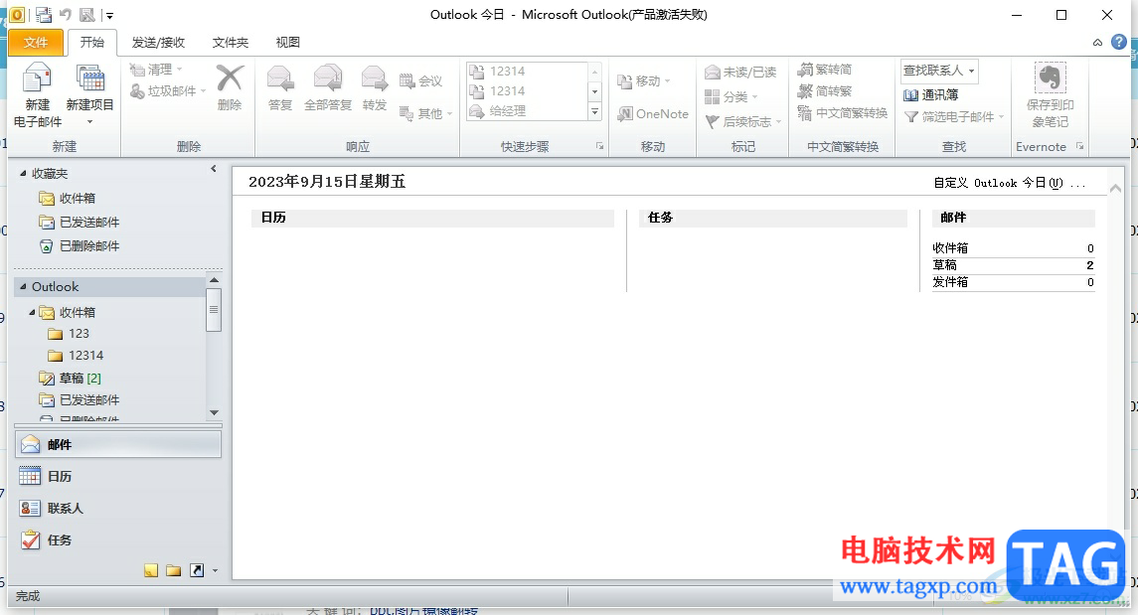Viewport: 1138px width, 615px height.
Task: Click the Shortcuts icon at navigation bottom
Action: click(197, 570)
